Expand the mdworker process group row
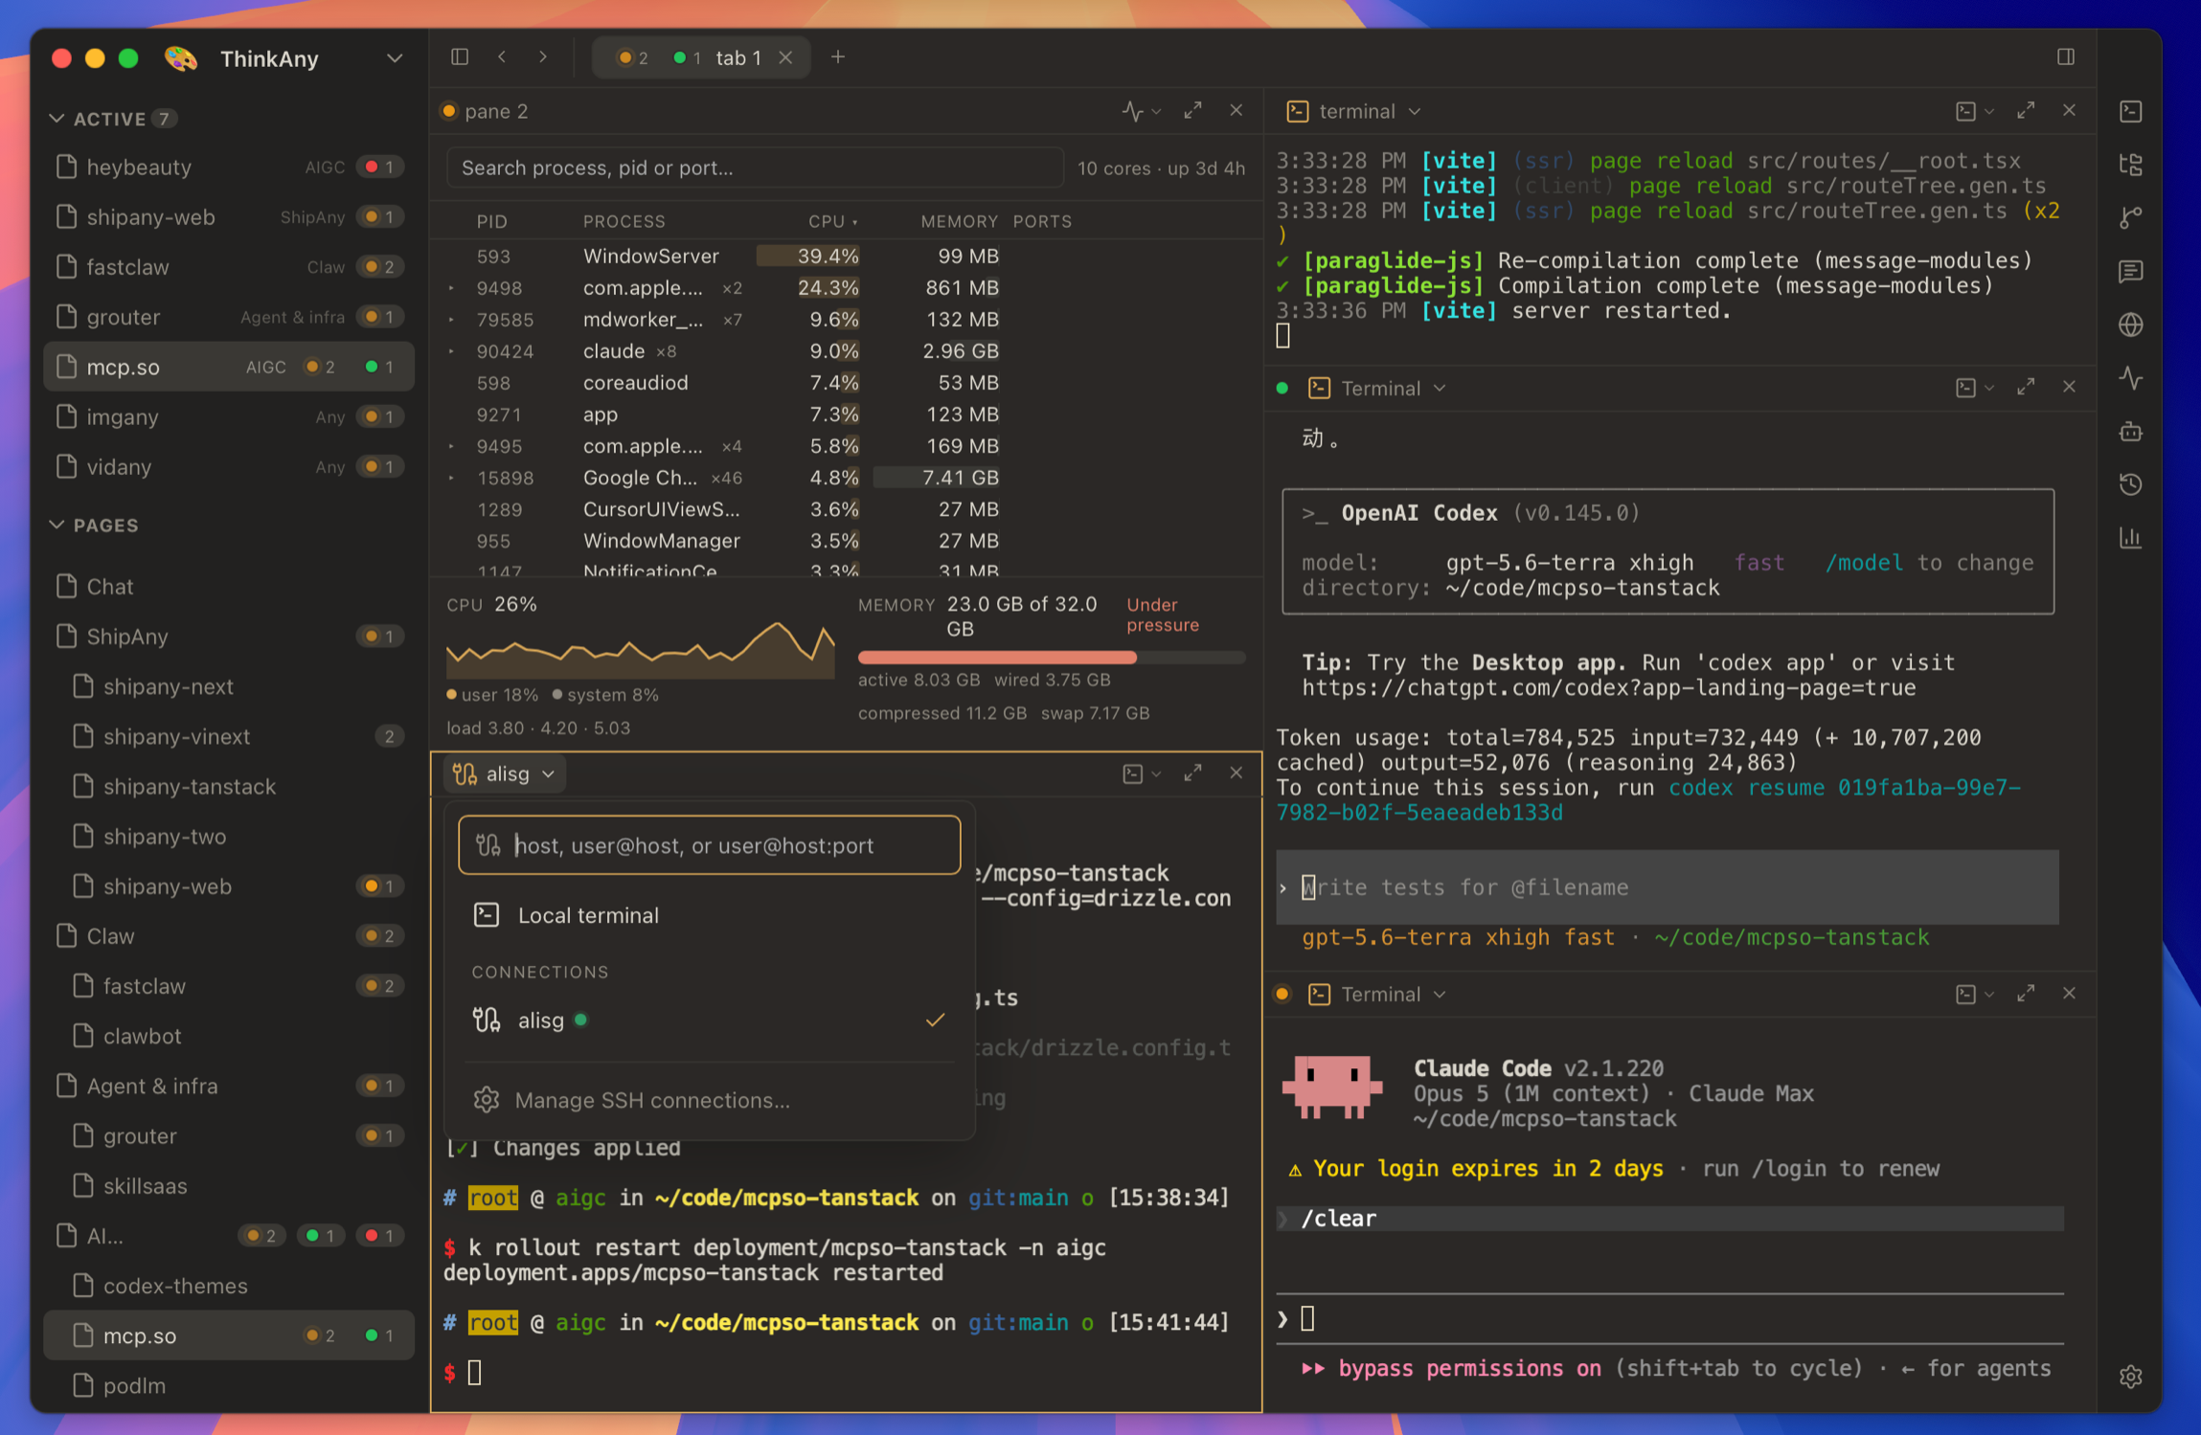This screenshot has width=2201, height=1435. coord(452,320)
